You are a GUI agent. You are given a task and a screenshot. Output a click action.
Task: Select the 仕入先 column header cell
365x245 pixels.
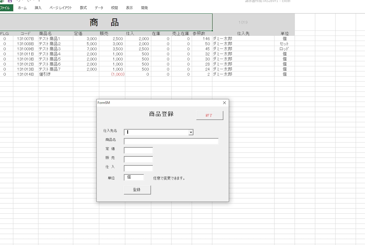(x=243, y=33)
